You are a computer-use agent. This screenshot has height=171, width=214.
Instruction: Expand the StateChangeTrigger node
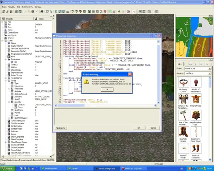click(5, 142)
